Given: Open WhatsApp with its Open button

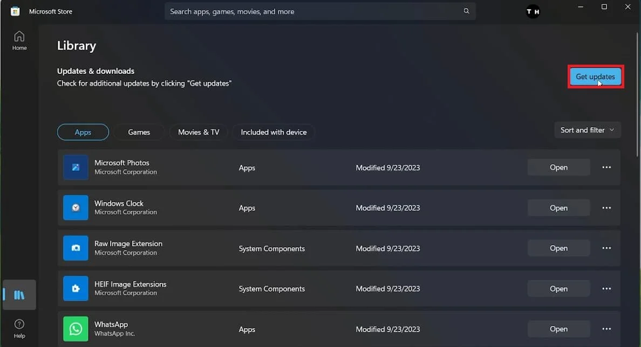Looking at the screenshot, I should coord(558,329).
